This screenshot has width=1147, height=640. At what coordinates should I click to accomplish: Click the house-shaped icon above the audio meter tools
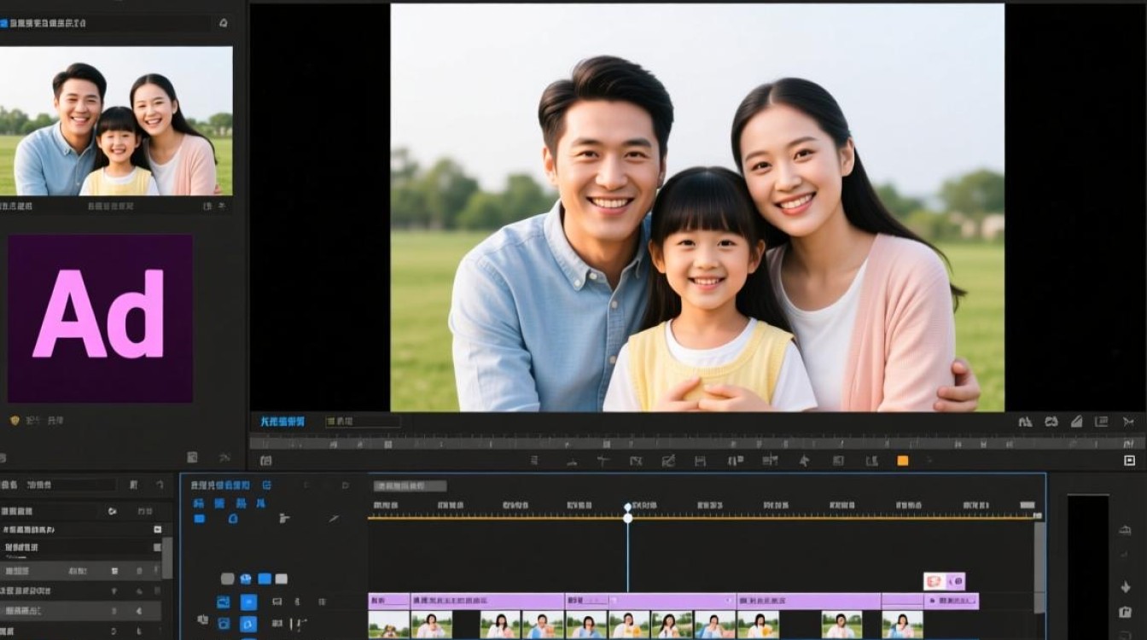[x=1126, y=530]
